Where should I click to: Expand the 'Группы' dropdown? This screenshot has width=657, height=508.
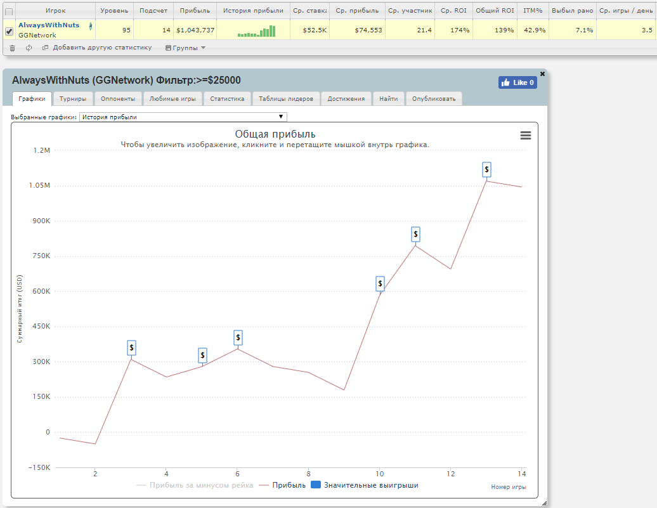point(185,48)
